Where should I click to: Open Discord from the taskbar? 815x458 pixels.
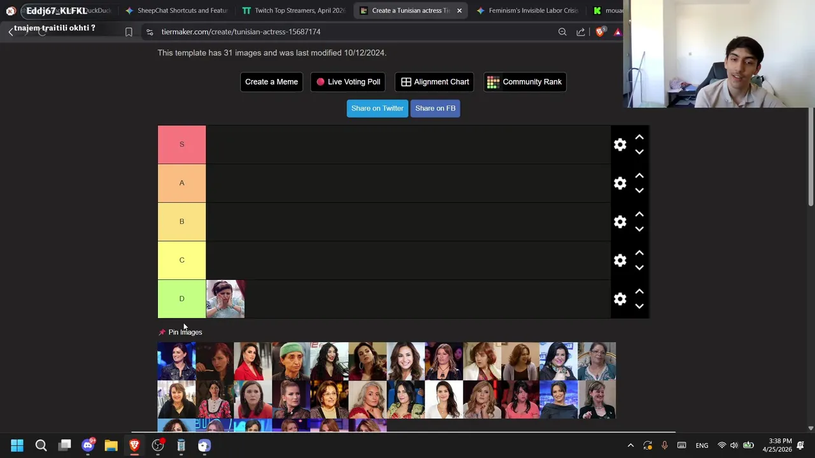88,445
